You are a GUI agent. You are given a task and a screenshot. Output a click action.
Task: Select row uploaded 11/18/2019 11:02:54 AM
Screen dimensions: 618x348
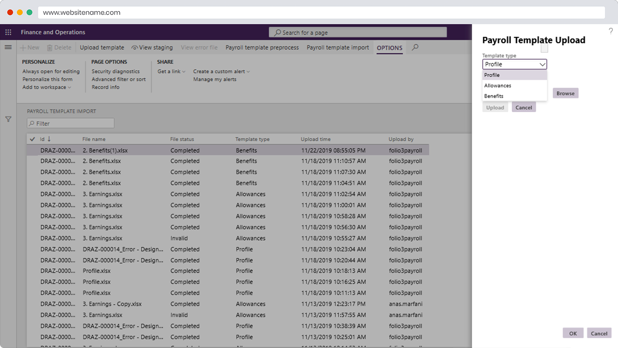coord(228,194)
